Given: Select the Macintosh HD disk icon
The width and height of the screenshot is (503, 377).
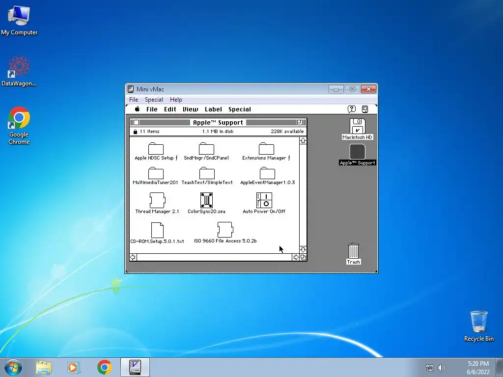Looking at the screenshot, I should pos(358,126).
